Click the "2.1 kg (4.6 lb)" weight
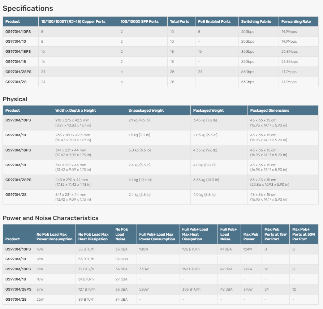Image resolution: width=323 pixels, height=309 pixels. 139,120
